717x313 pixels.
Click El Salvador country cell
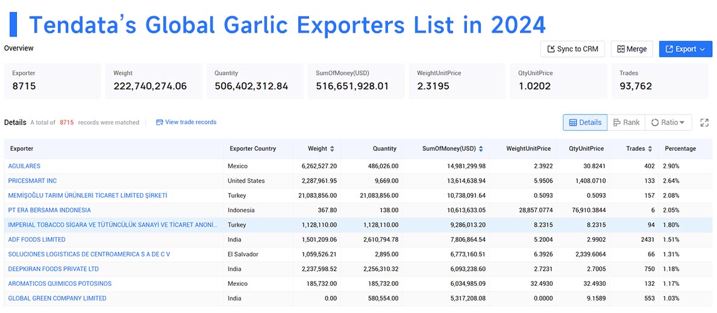click(x=243, y=254)
